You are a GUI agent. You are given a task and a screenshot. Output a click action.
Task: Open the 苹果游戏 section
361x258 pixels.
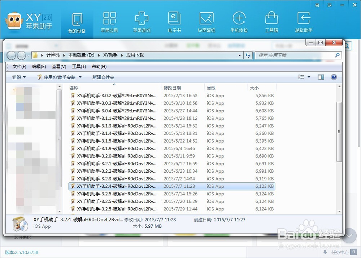point(142,22)
